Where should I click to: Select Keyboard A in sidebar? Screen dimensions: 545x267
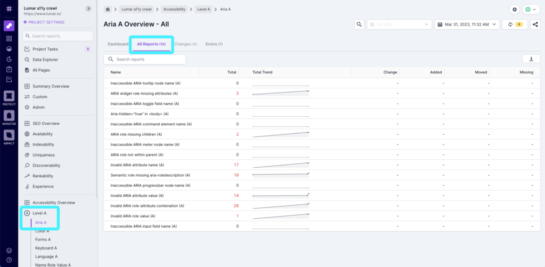[x=46, y=248]
